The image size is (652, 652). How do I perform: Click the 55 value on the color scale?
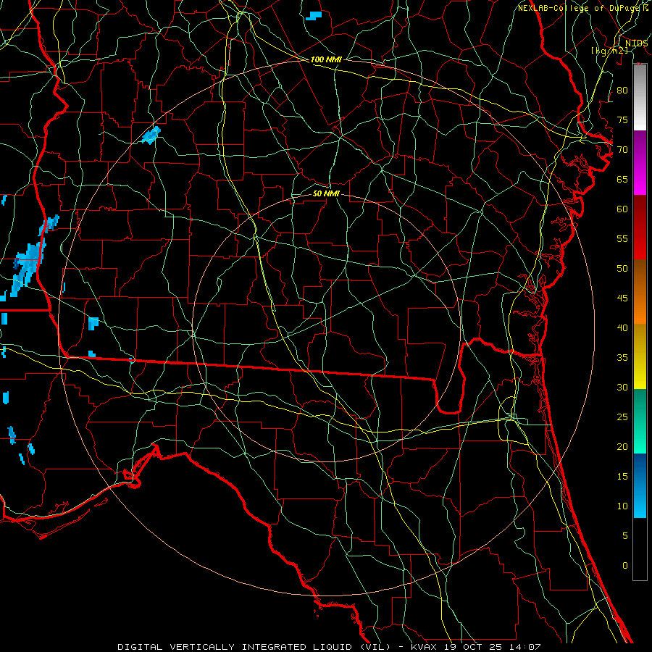(622, 238)
